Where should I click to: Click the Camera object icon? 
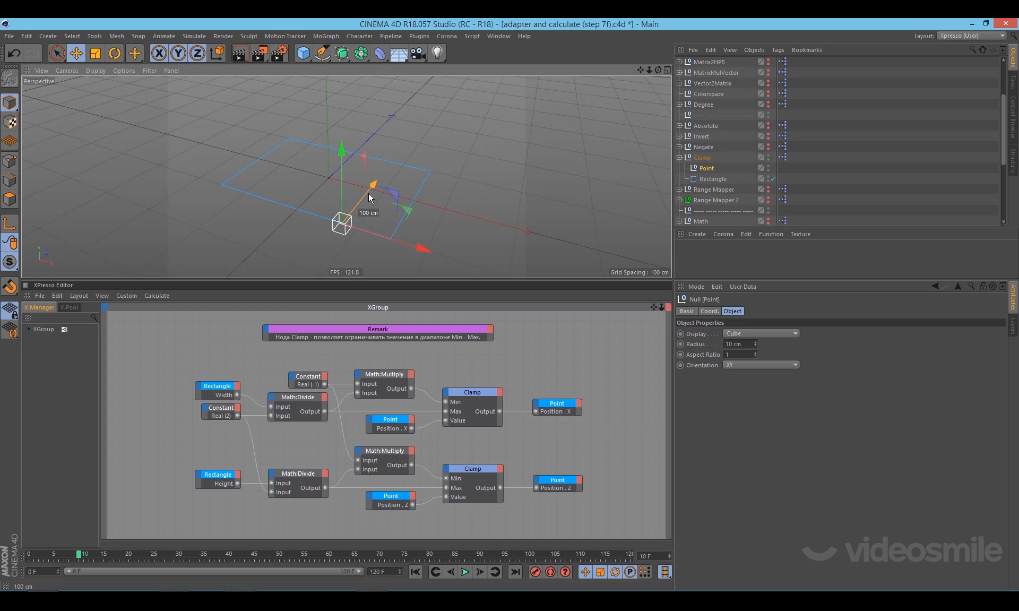(x=418, y=53)
